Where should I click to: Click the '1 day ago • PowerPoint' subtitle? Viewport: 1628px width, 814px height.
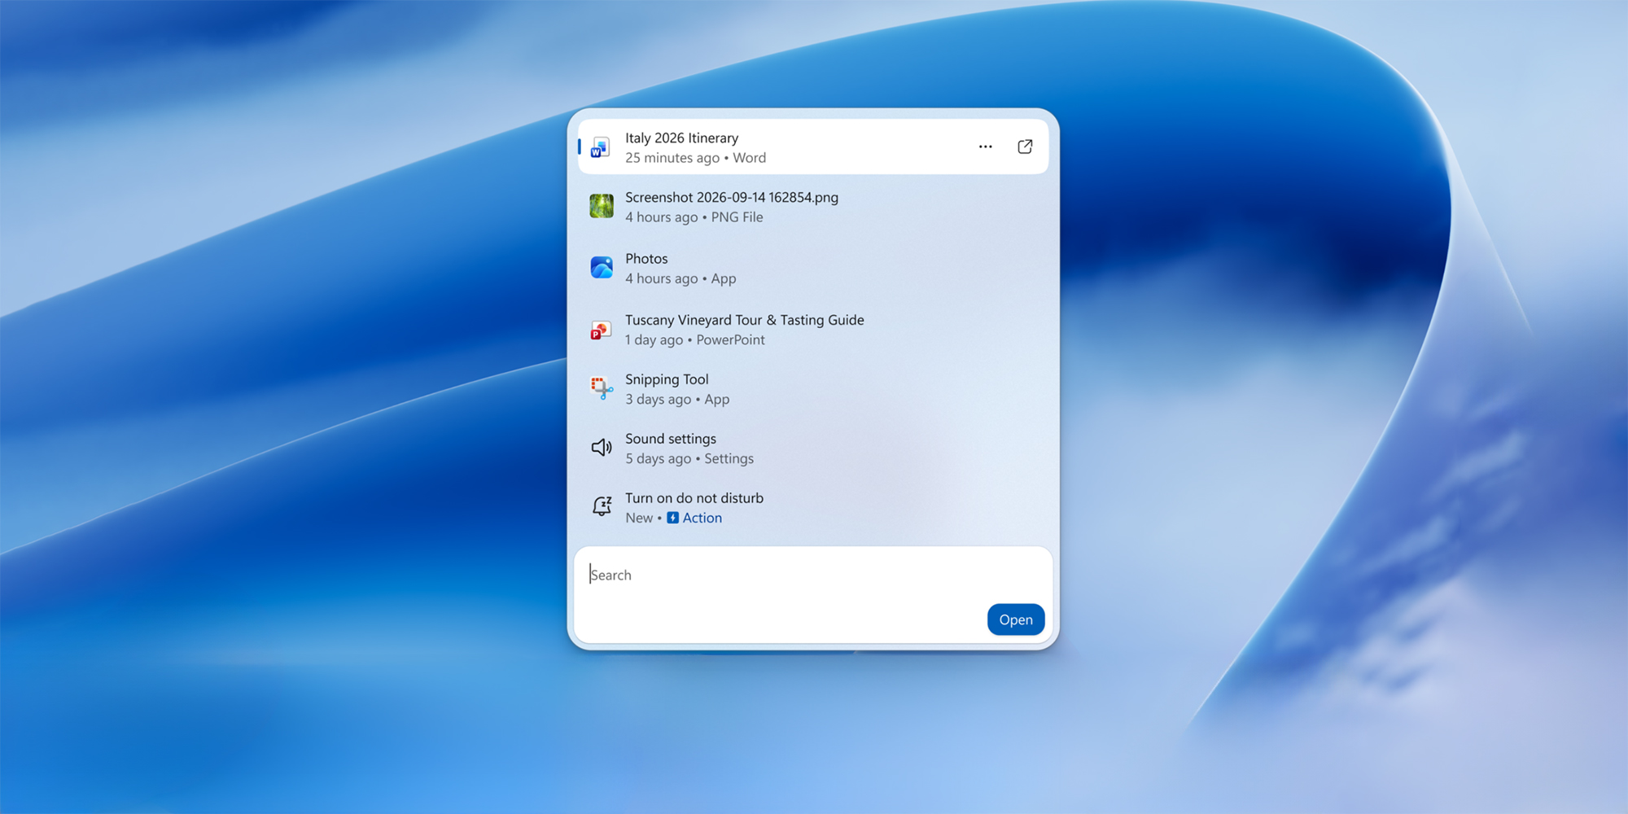(x=694, y=340)
